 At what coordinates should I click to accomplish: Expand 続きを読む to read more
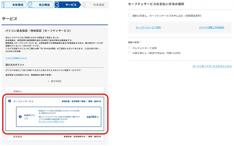tap(55, 81)
